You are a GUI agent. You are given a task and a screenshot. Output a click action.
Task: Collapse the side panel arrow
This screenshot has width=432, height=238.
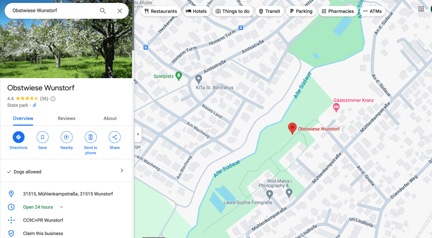click(x=138, y=134)
